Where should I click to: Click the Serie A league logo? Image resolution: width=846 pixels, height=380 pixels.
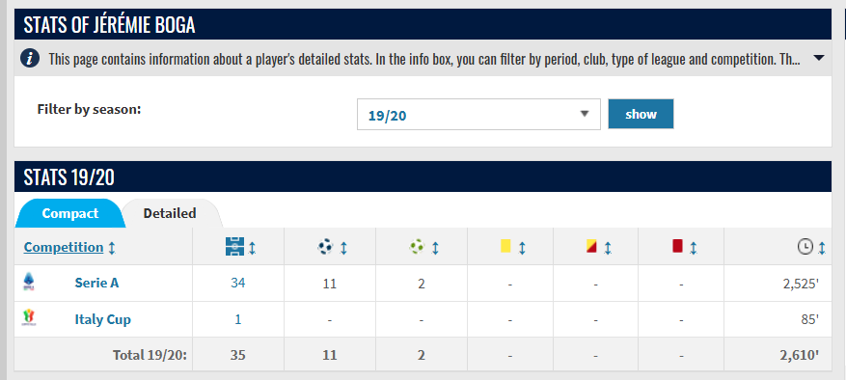tap(28, 283)
